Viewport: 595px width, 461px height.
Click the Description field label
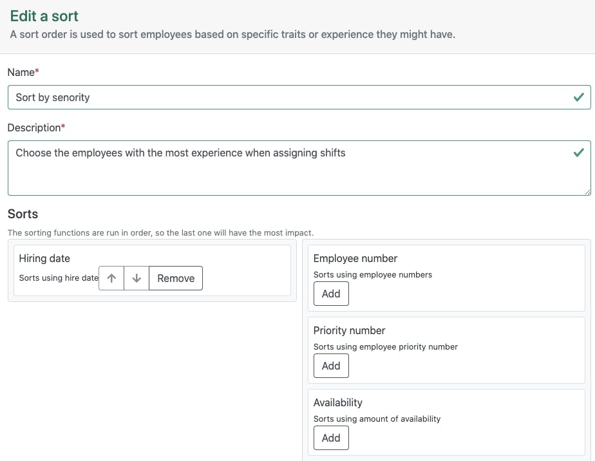pyautogui.click(x=34, y=127)
